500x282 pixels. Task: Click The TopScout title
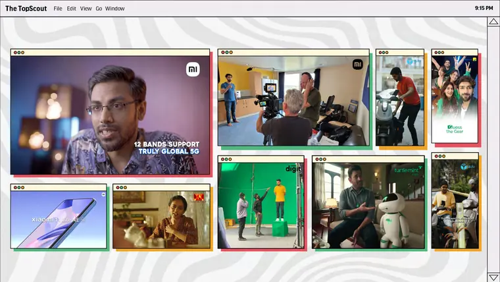[x=26, y=9]
